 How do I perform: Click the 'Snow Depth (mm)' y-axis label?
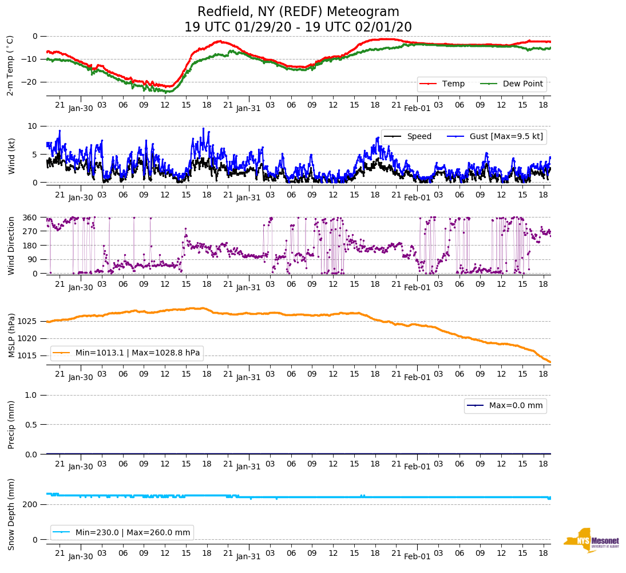[x=10, y=514]
